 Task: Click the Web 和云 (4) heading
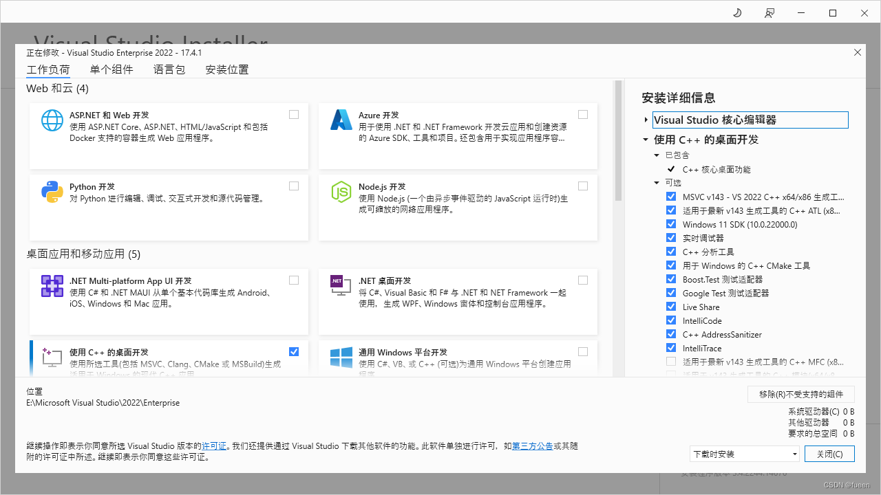click(58, 89)
